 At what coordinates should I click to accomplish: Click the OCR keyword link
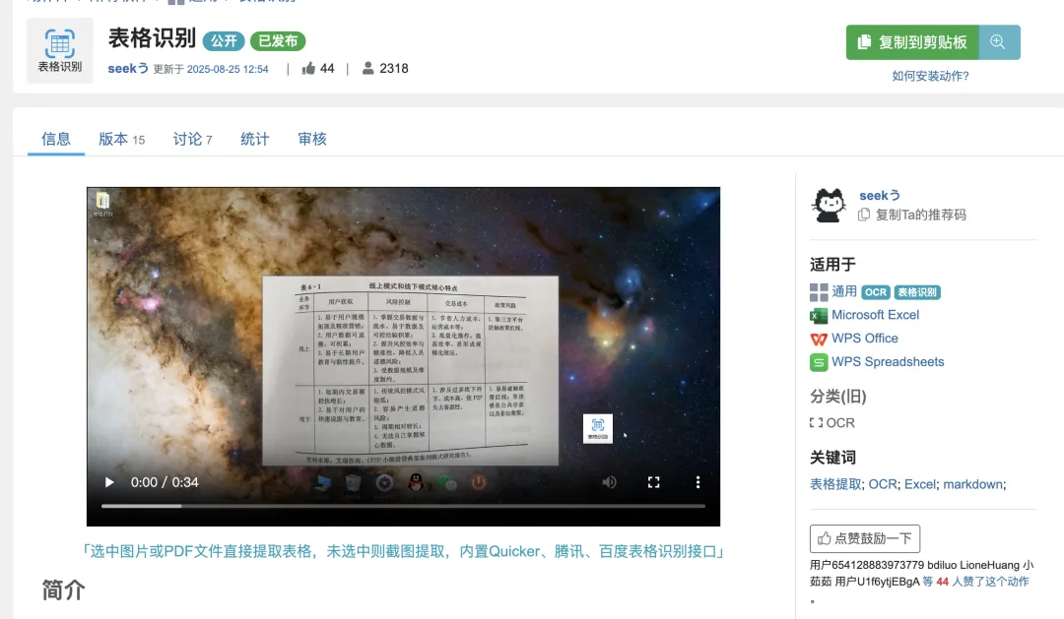pos(883,484)
